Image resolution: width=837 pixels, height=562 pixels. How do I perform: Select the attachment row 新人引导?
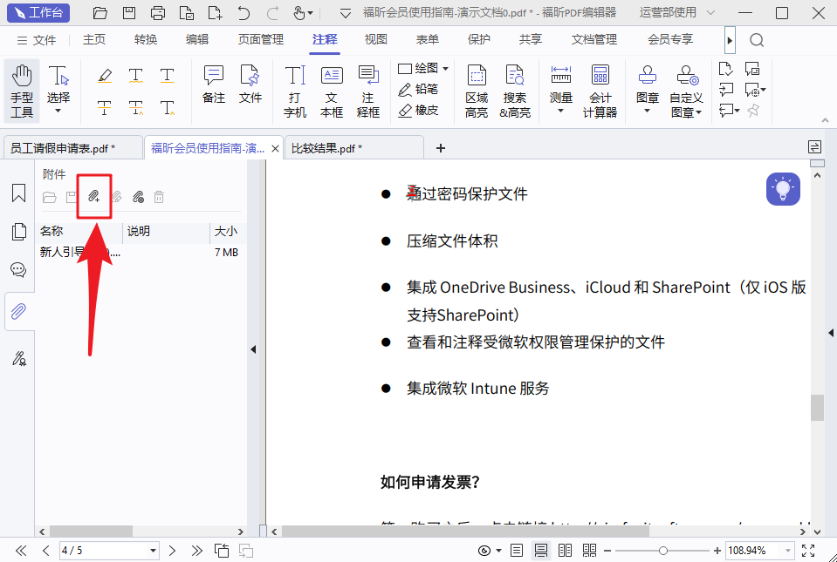(79, 253)
